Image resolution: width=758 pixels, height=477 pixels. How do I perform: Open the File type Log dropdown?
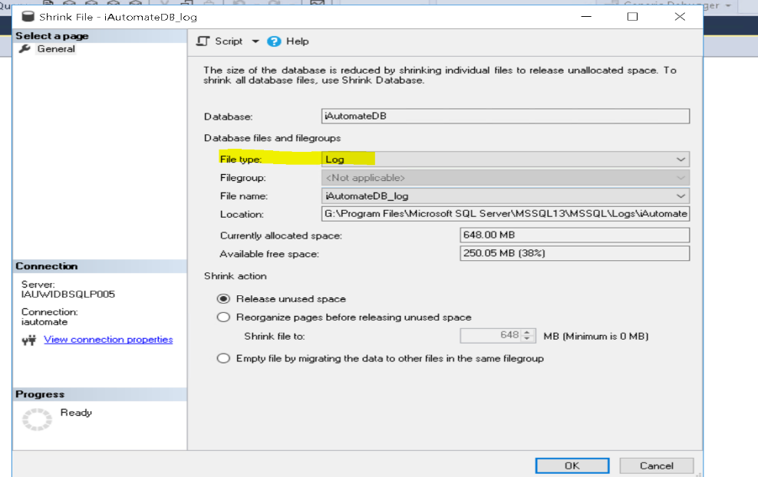click(505, 159)
